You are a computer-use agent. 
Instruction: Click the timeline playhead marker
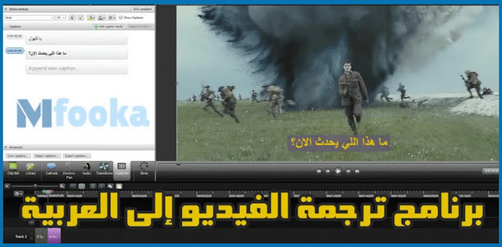[x=47, y=192]
